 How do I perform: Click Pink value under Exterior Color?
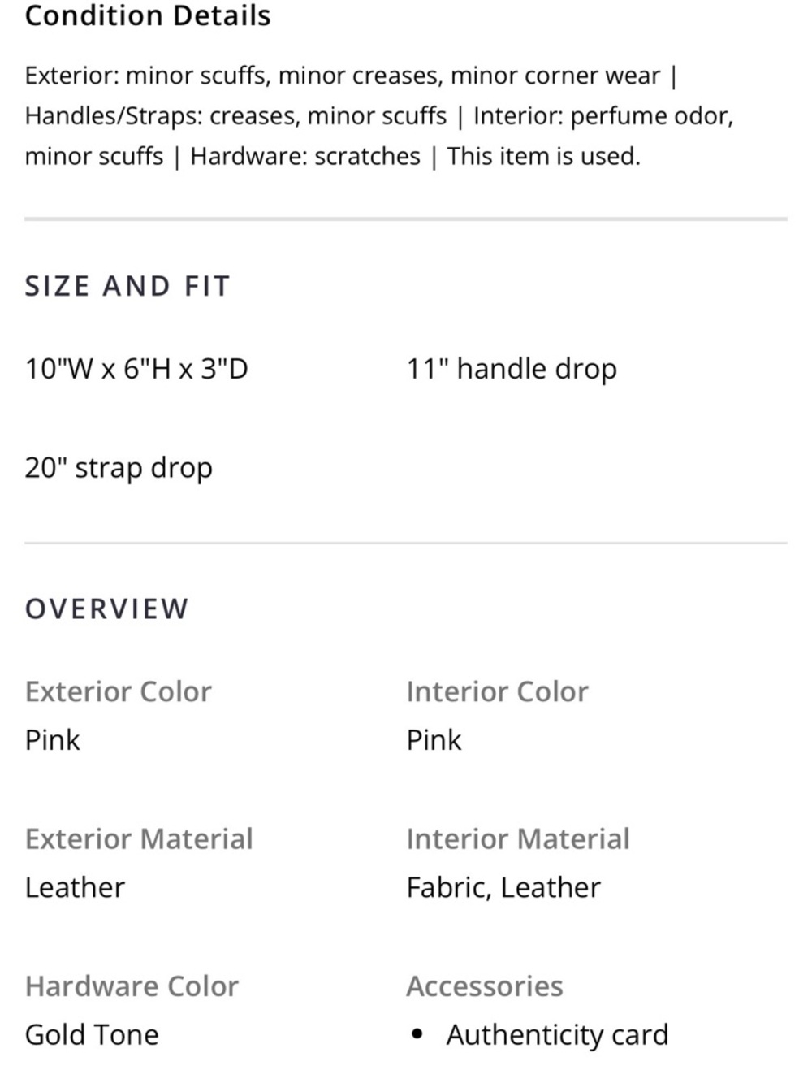coord(53,740)
